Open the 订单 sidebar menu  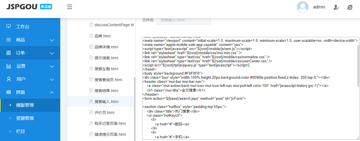coord(30,53)
